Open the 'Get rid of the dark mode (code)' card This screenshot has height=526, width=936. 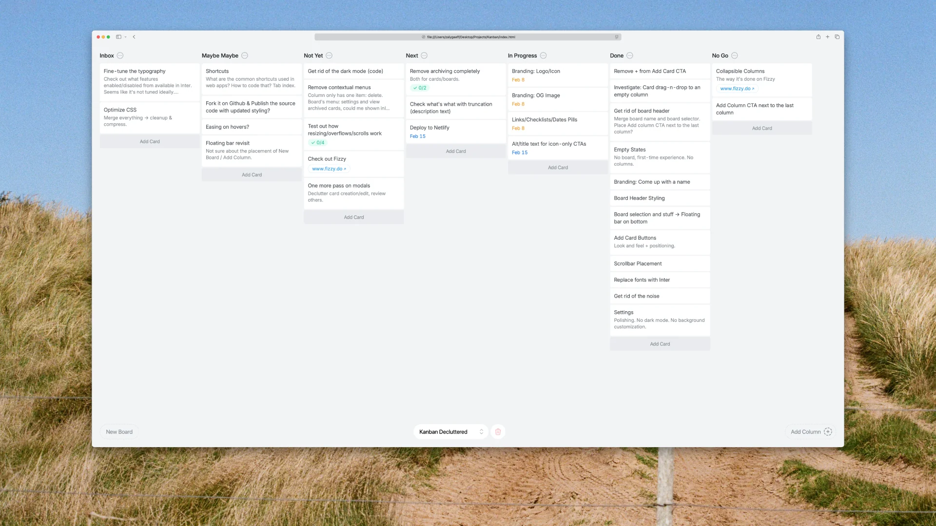(x=354, y=71)
